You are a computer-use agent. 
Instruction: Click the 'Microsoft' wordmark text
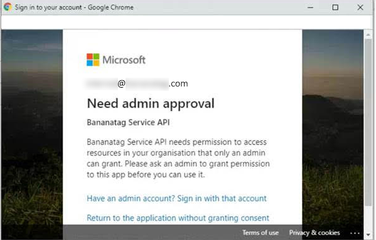[x=124, y=60]
